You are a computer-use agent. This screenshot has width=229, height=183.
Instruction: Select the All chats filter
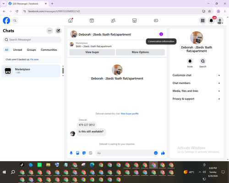click(6, 50)
